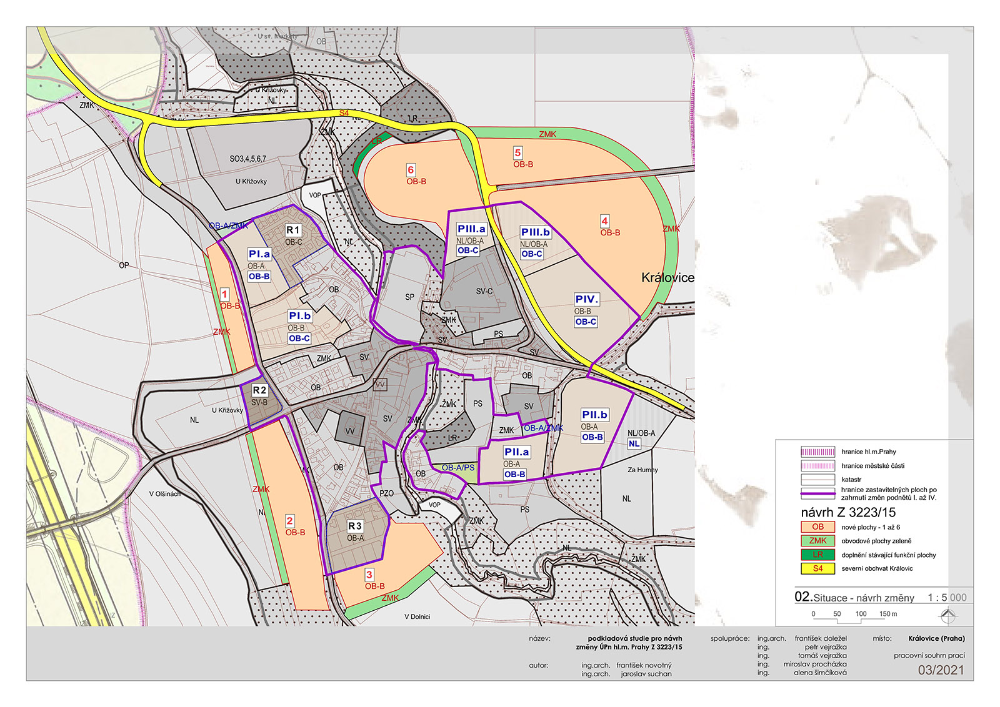
Task: Click the S4 label on yellow road
Action: click(344, 113)
